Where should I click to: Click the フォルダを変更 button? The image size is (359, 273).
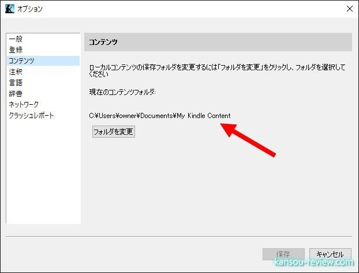tap(114, 131)
